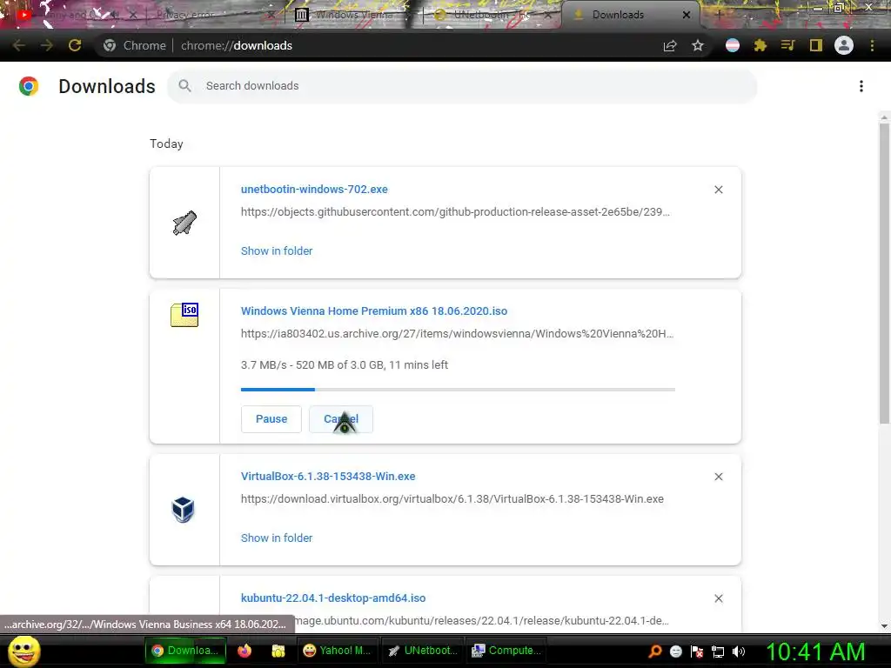This screenshot has height=668, width=891.
Task: Click the 10:41 AM taskbar clock
Action: 816,651
